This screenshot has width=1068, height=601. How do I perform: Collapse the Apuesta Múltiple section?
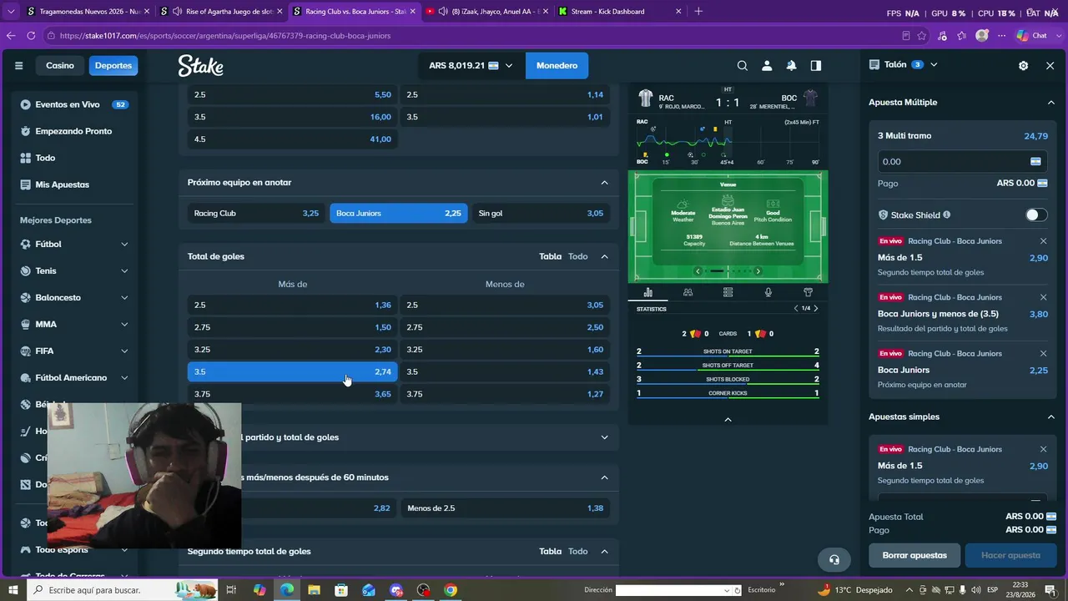click(1050, 102)
